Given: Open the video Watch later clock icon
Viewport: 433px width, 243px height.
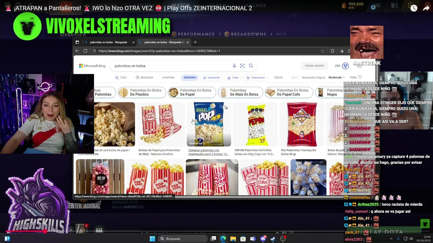Looking at the screenshot, I should coord(414,8).
